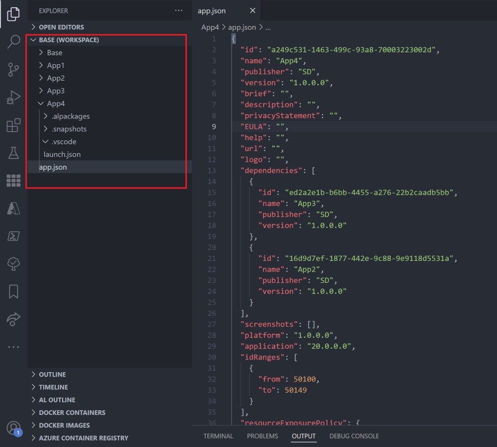Open the Azure sidebar icon
Screen dimensions: 497x447
point(13,208)
